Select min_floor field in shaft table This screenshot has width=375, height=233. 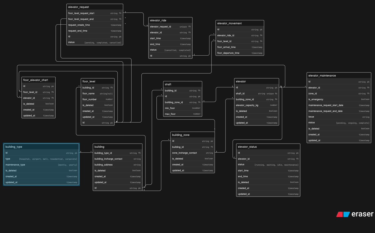182,108
